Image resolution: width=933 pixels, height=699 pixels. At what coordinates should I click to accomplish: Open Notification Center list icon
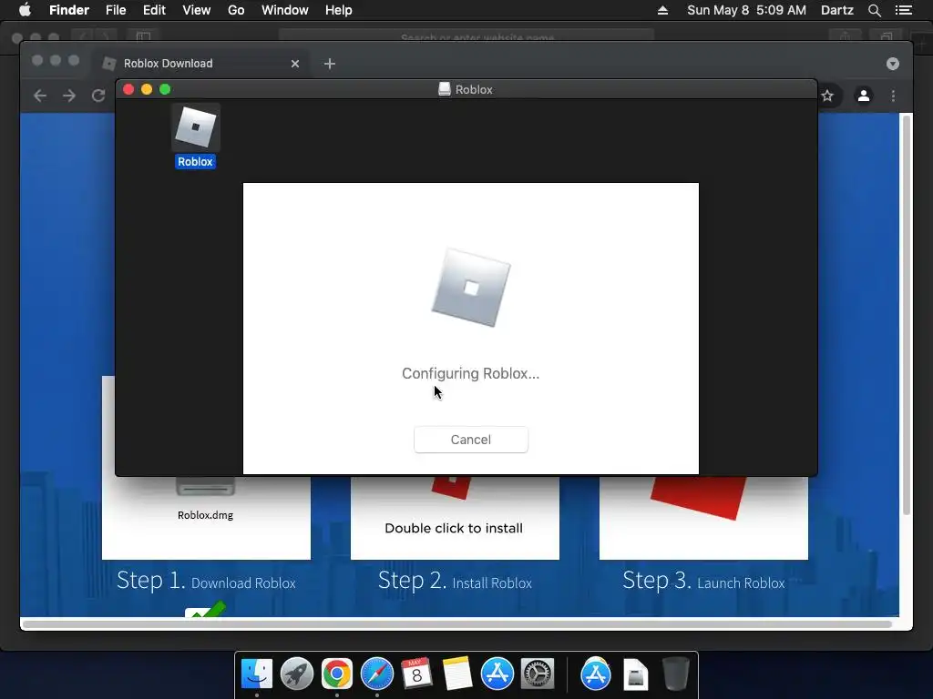point(903,10)
